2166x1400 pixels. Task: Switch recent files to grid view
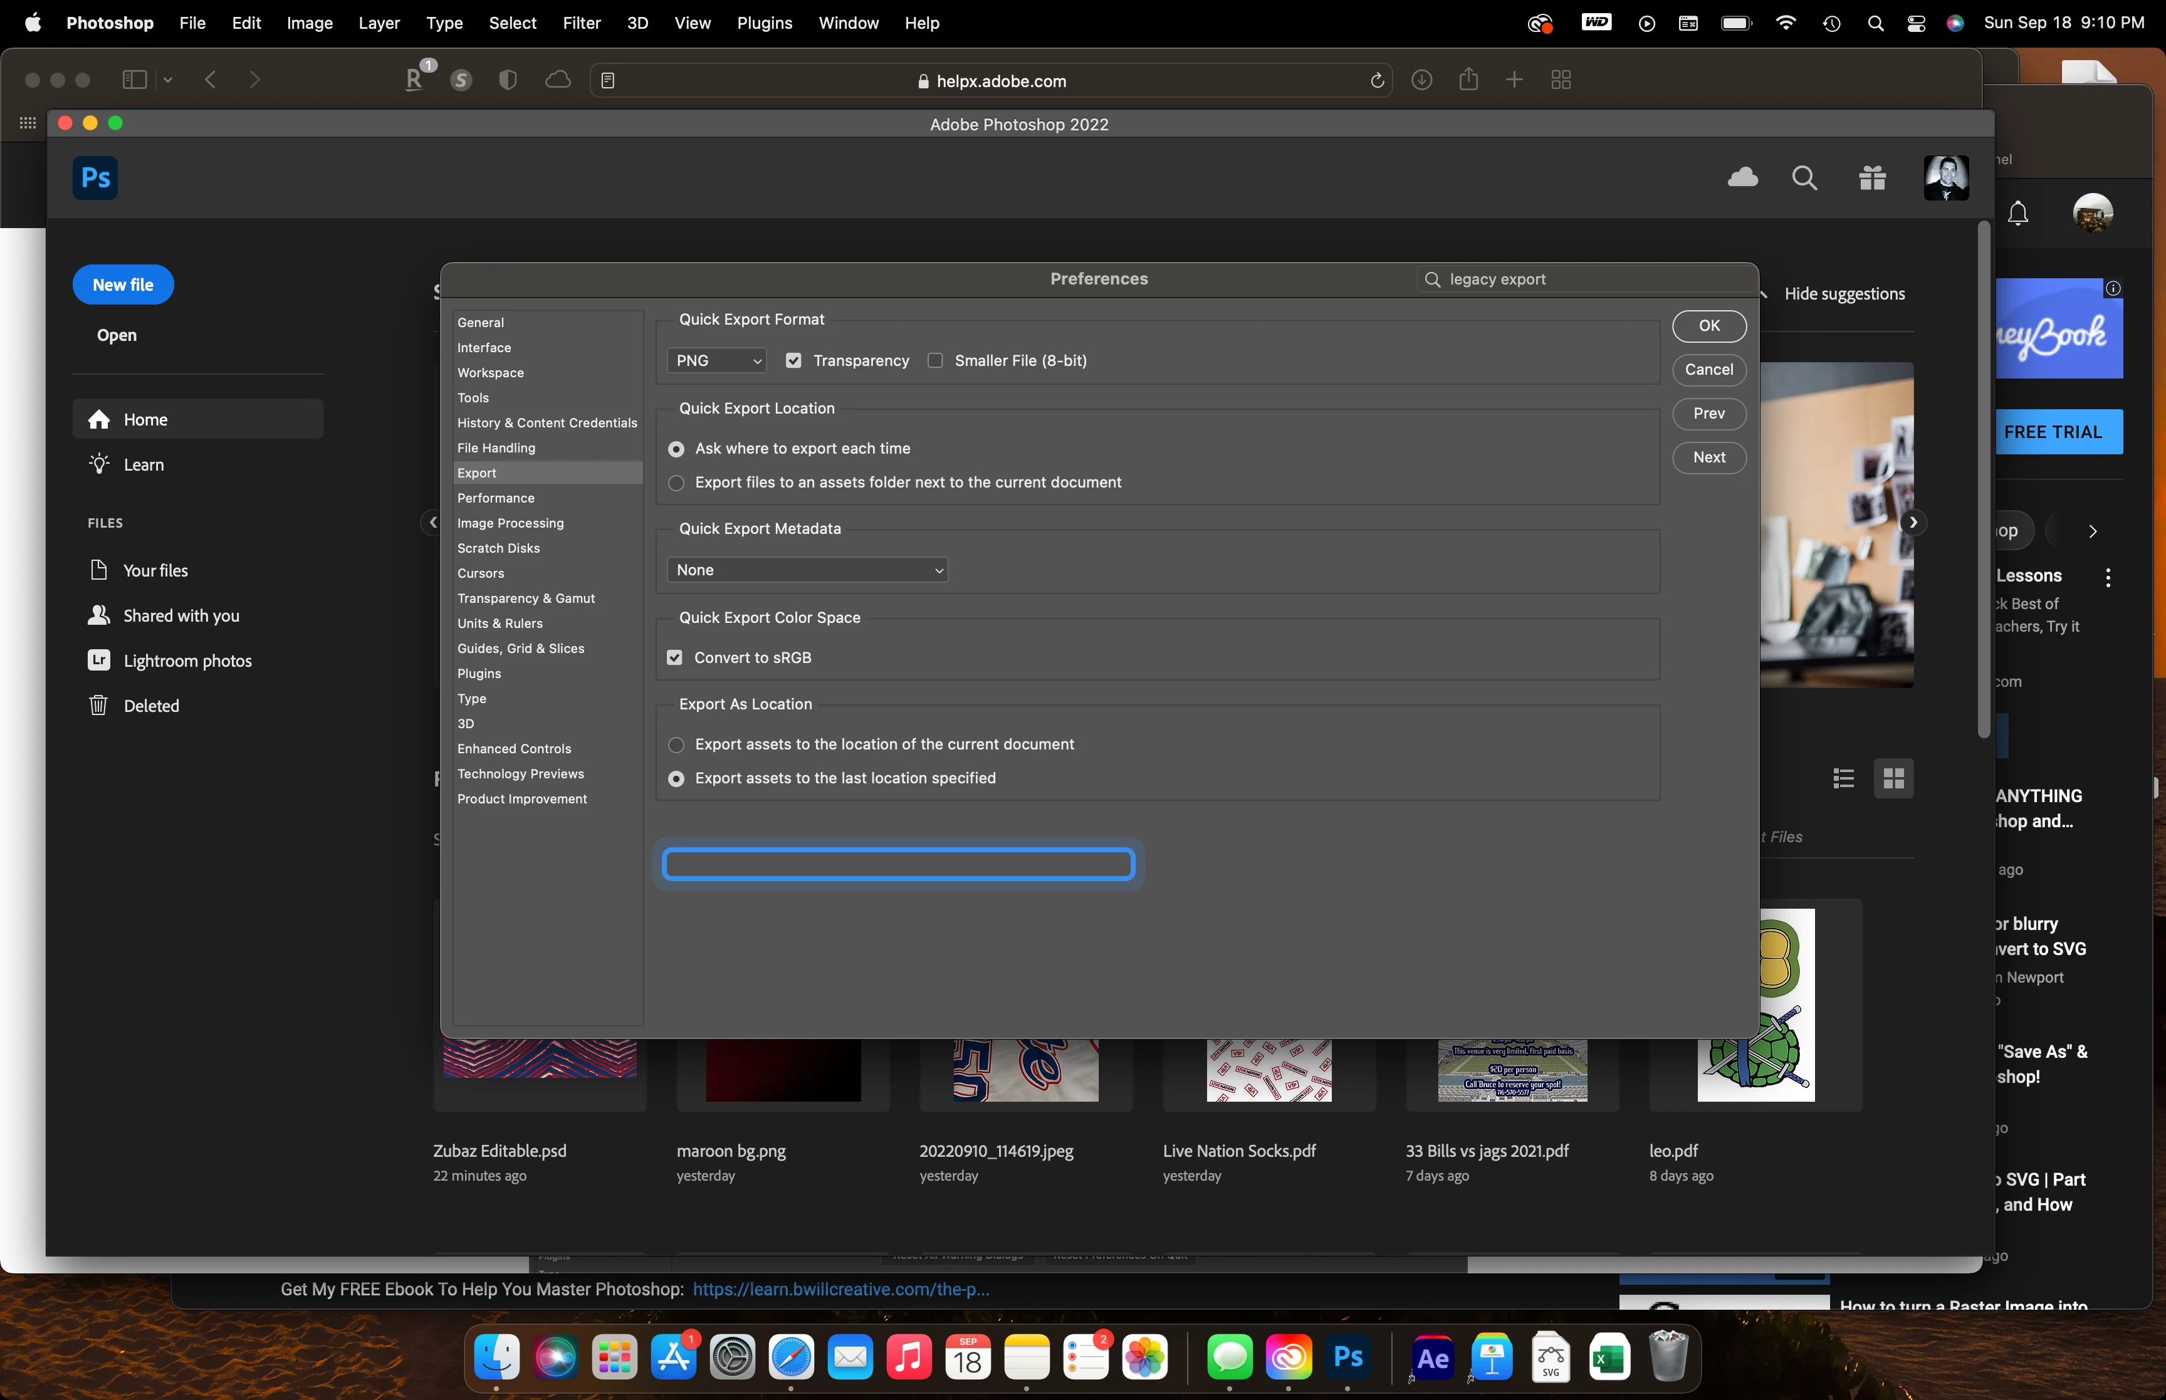1893,778
